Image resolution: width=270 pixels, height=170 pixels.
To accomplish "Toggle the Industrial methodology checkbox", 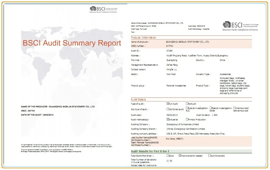I will tap(168, 119).
